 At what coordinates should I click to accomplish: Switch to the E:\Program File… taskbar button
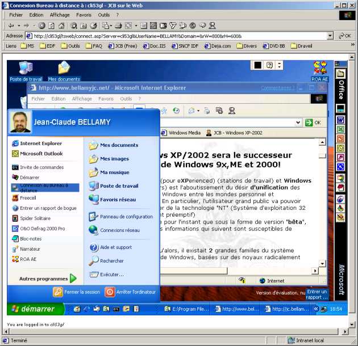(186, 309)
